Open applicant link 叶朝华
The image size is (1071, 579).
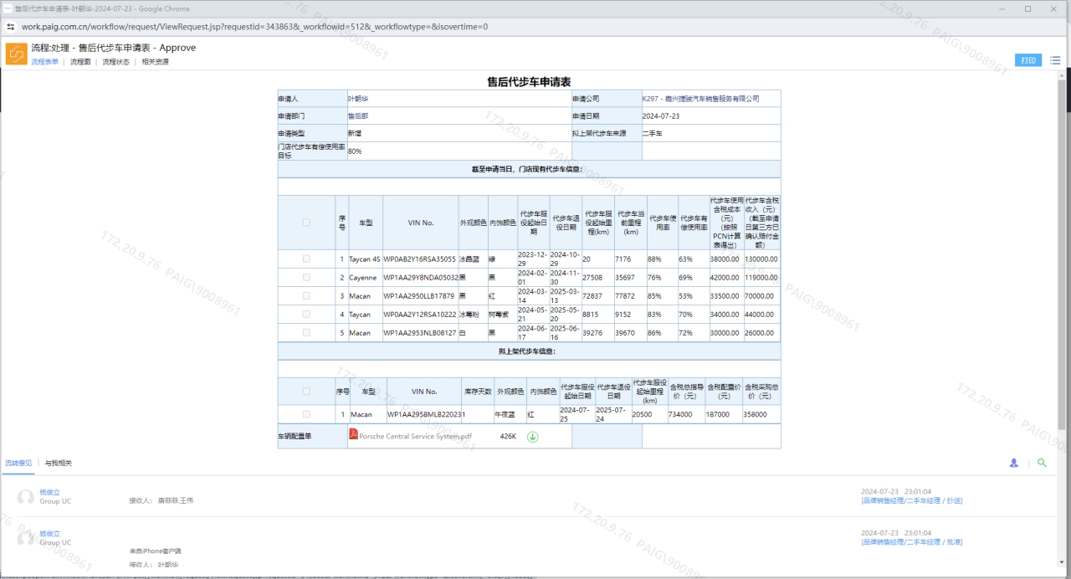[357, 99]
